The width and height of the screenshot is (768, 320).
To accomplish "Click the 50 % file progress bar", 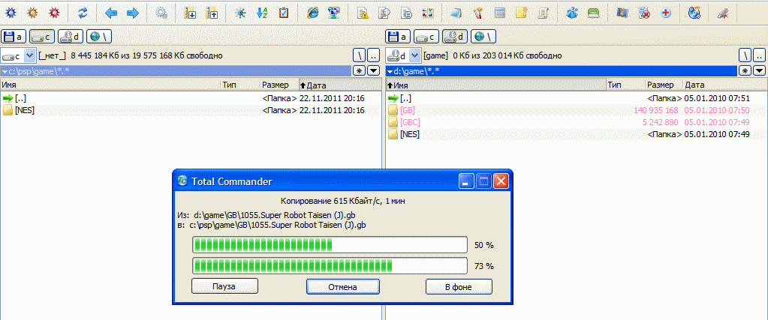I will (330, 244).
